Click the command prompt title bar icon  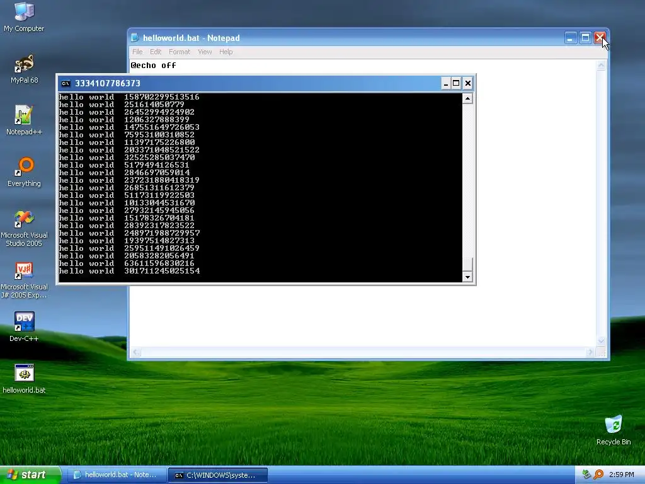[66, 84]
